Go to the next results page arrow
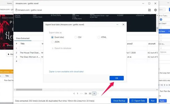The height and width of the screenshot is (104, 170). point(98,93)
